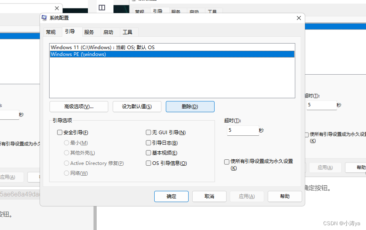Click 设为默认值(S) button
The image size is (366, 230).
pyautogui.click(x=137, y=107)
